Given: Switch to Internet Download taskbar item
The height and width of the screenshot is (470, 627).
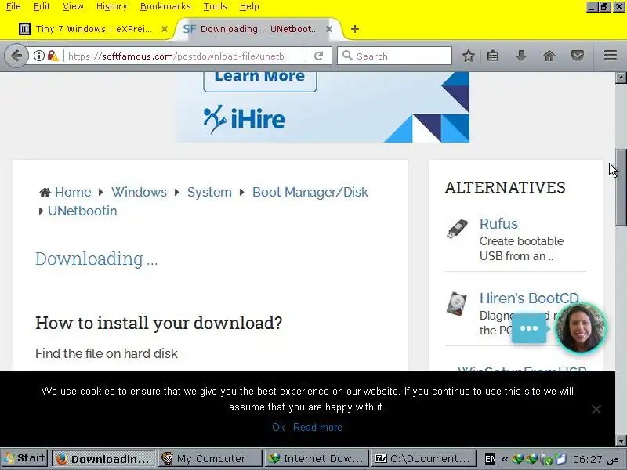Looking at the screenshot, I should [317, 458].
